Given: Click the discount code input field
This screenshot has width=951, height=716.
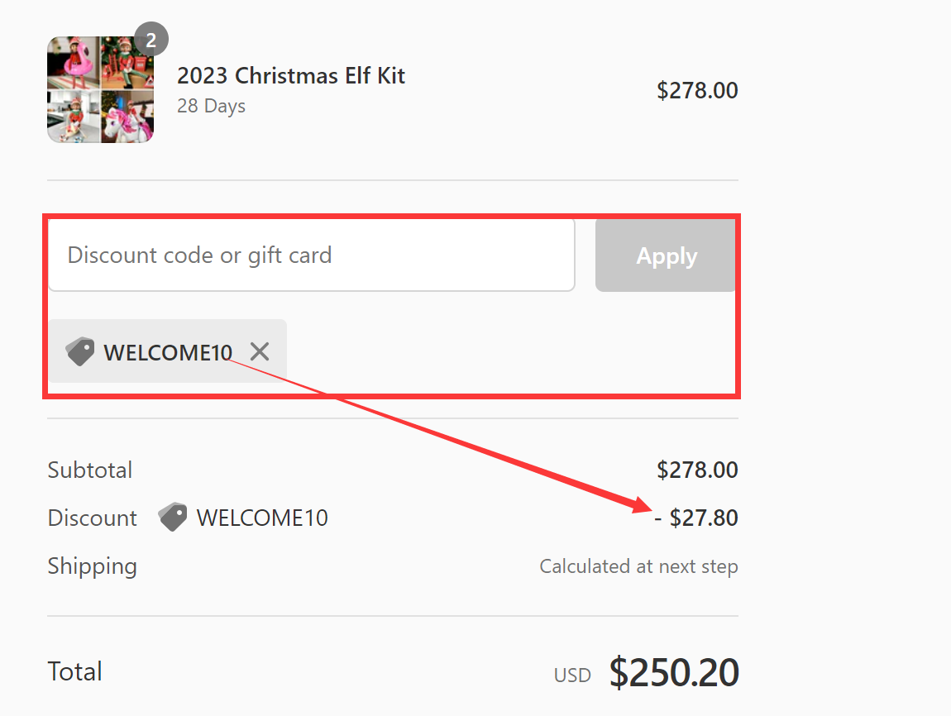Looking at the screenshot, I should coord(311,255).
